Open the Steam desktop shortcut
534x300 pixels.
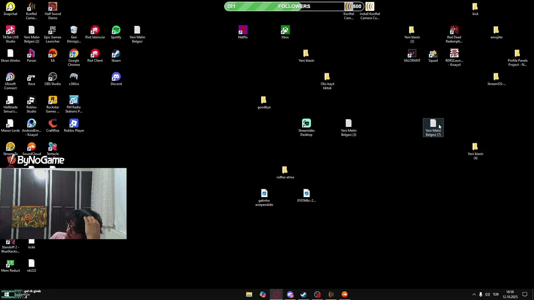[116, 56]
